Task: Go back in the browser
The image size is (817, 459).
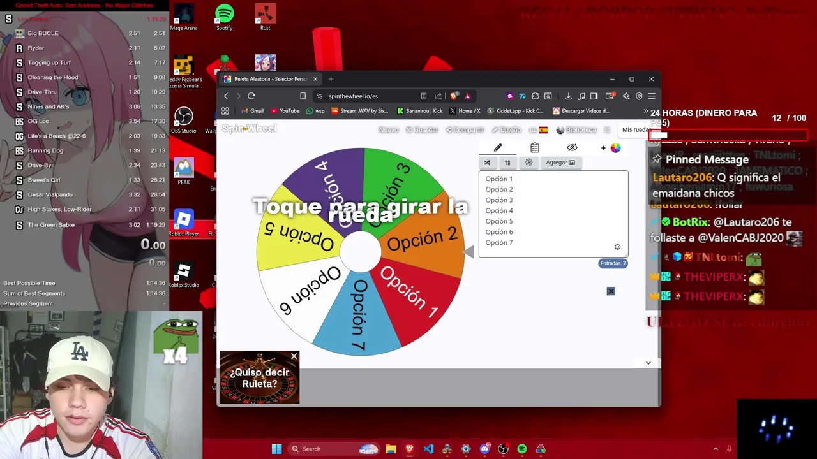Action: click(x=226, y=96)
